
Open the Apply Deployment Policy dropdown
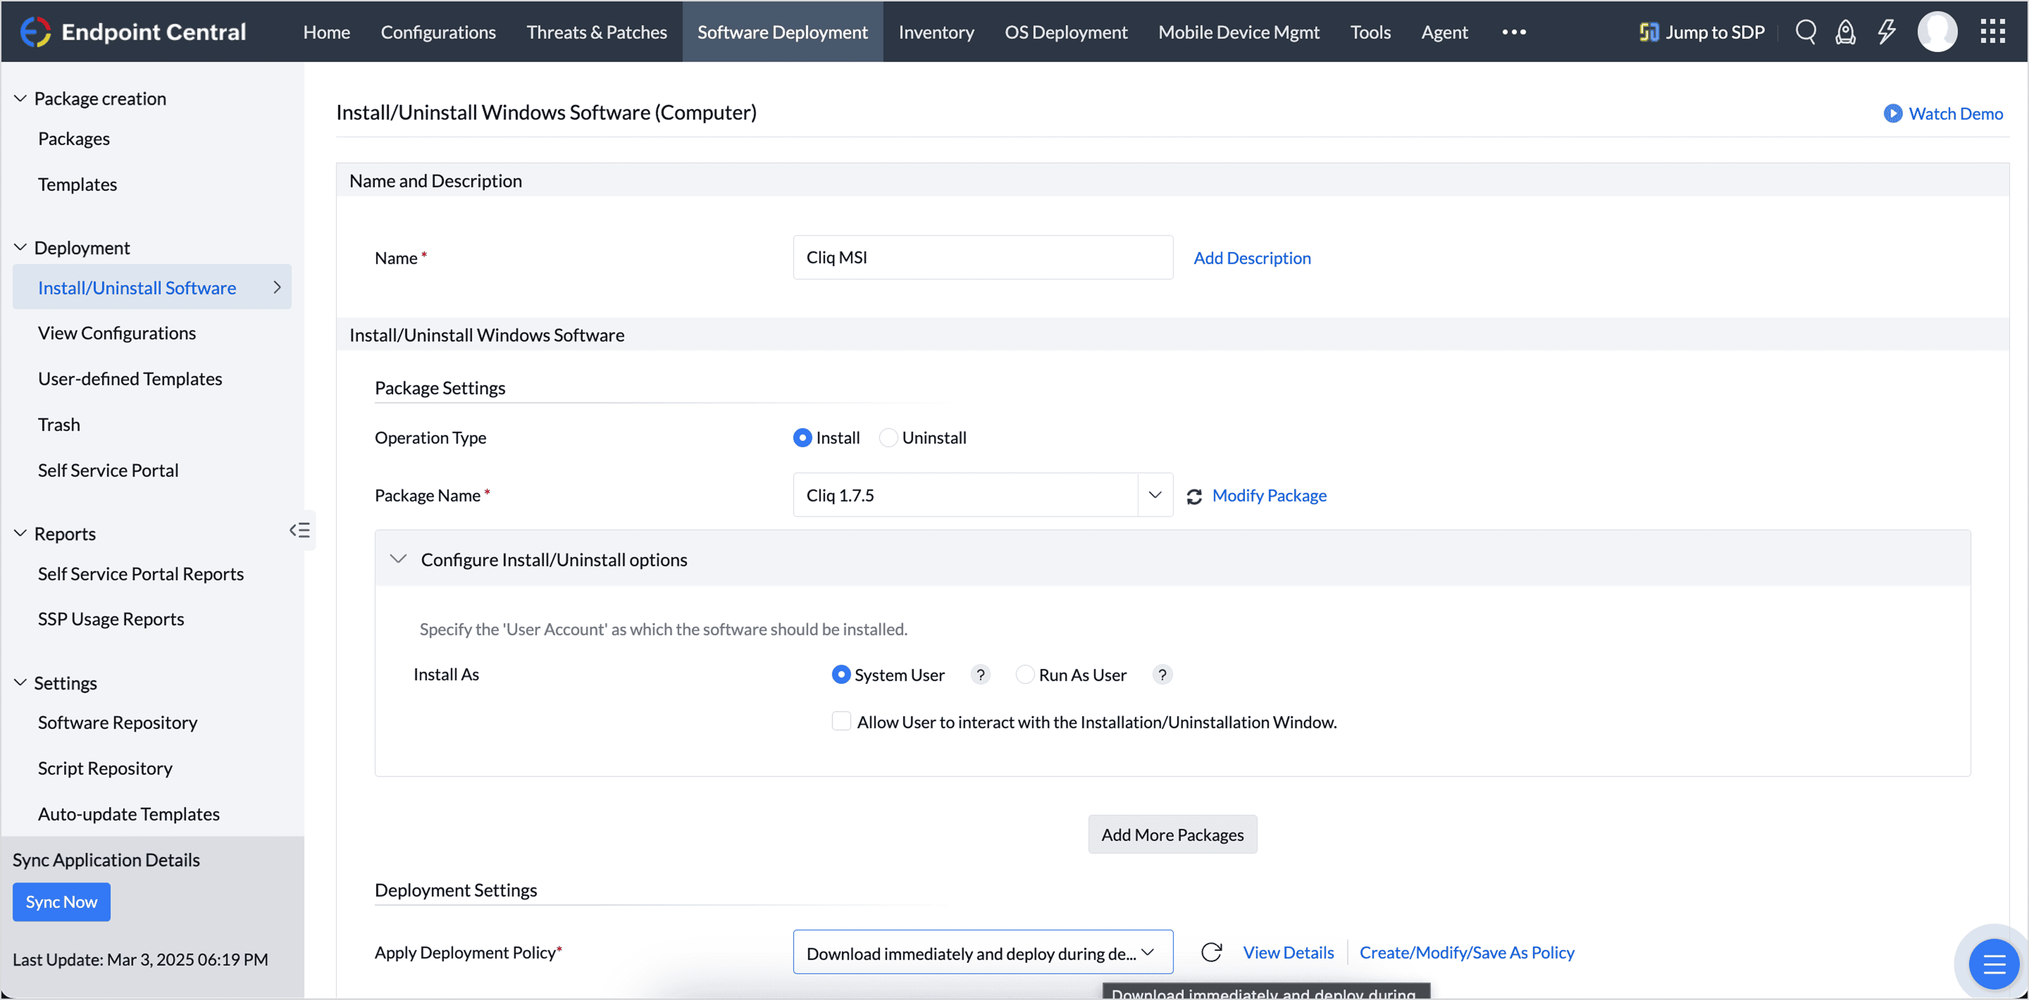coord(982,953)
